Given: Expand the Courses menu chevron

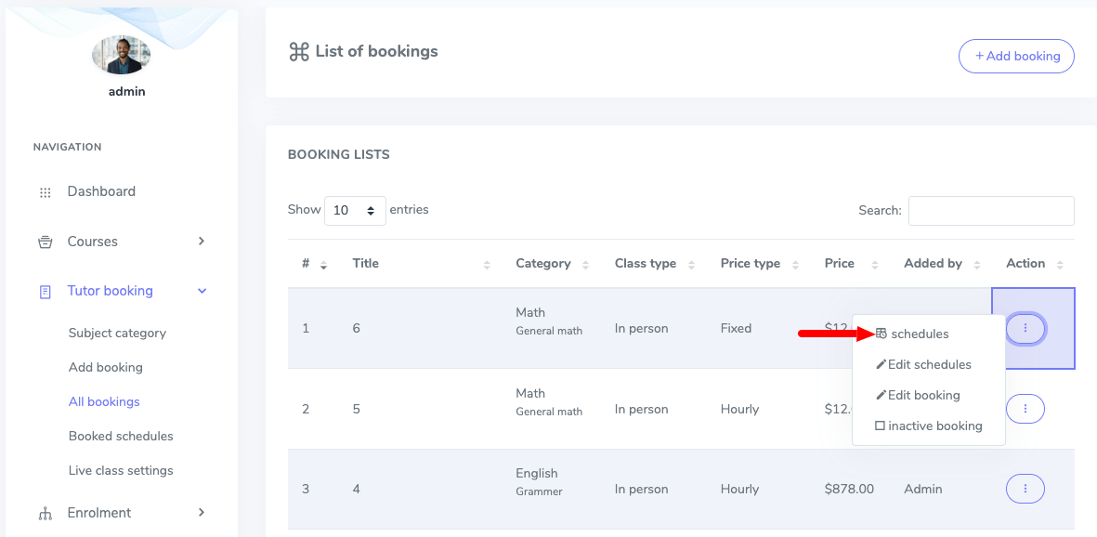Looking at the screenshot, I should pyautogui.click(x=202, y=241).
